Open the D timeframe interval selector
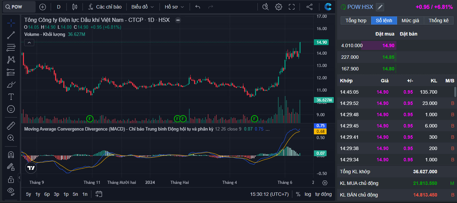This screenshot has width=457, height=203. point(59,7)
